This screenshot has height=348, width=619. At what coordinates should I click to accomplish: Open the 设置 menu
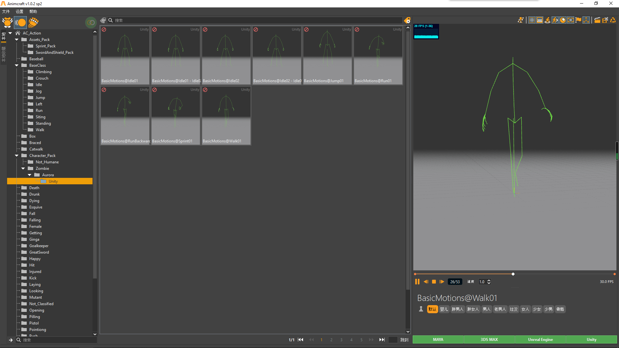click(x=19, y=12)
